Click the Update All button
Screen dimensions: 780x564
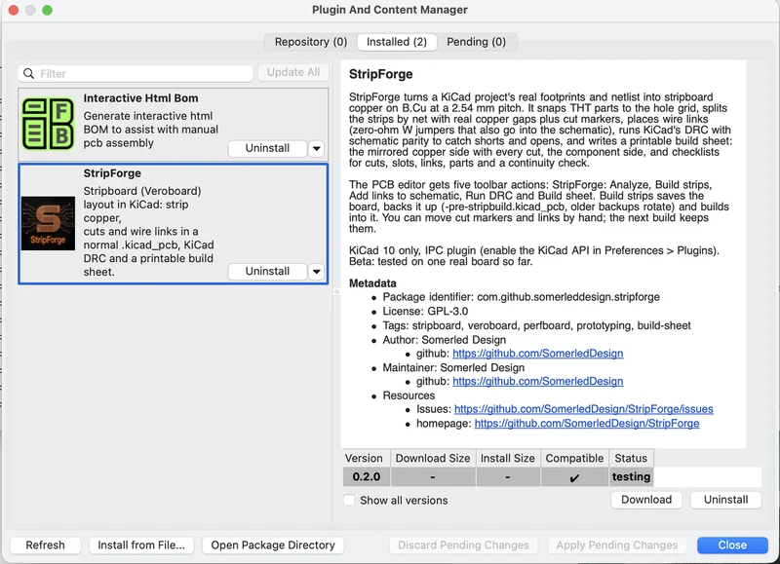coord(293,72)
